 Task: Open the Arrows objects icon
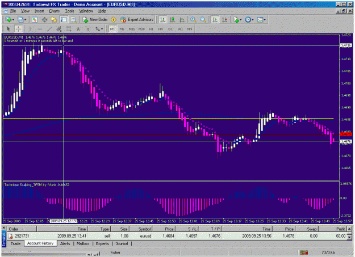97,29
